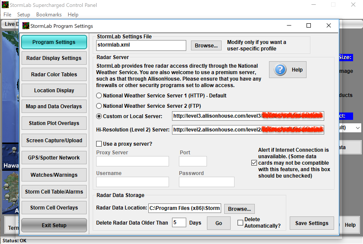Open the Storm Cell Overlays section
Screen dimensions: 363x244
point(54,208)
